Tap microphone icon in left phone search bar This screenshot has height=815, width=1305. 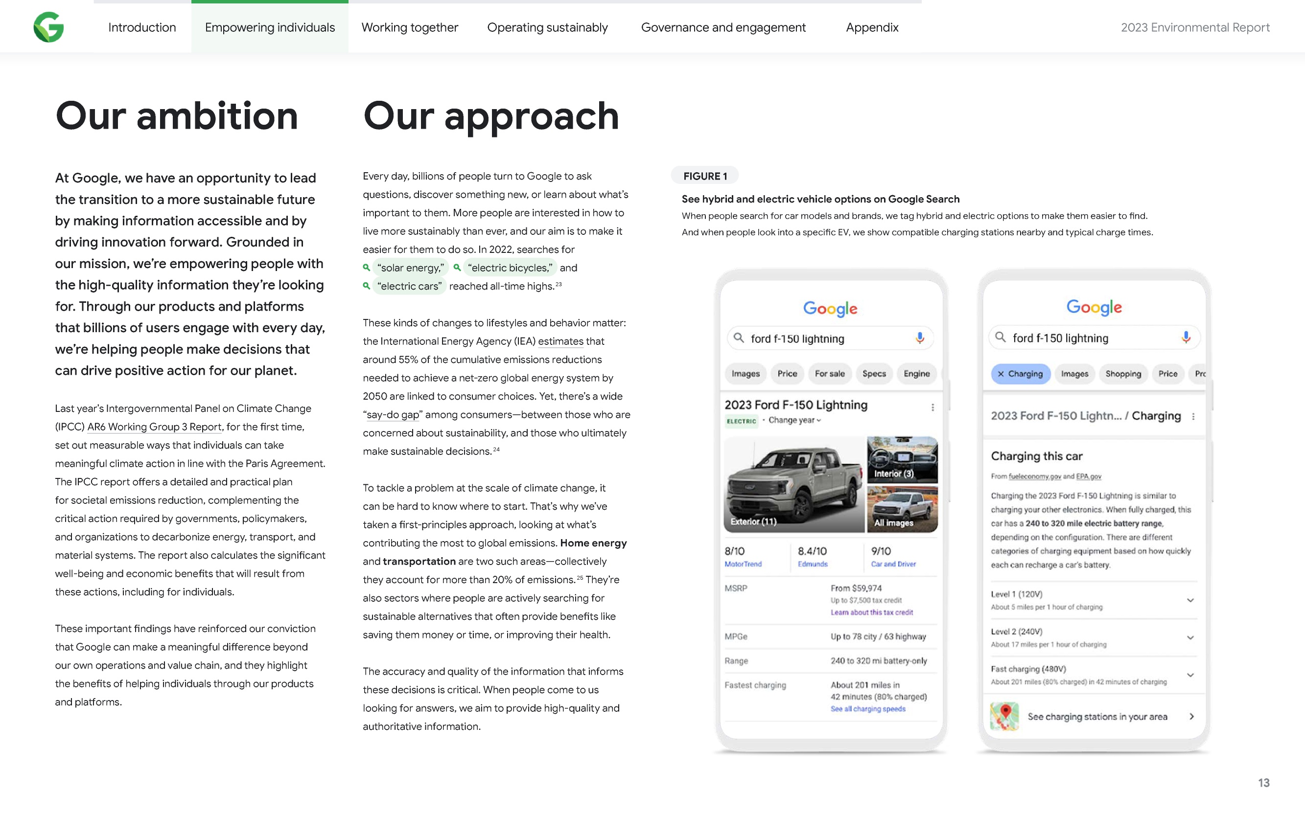[x=920, y=338]
